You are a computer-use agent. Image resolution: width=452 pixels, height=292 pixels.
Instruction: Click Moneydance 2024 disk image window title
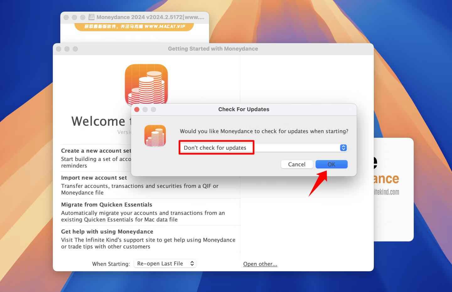click(150, 17)
